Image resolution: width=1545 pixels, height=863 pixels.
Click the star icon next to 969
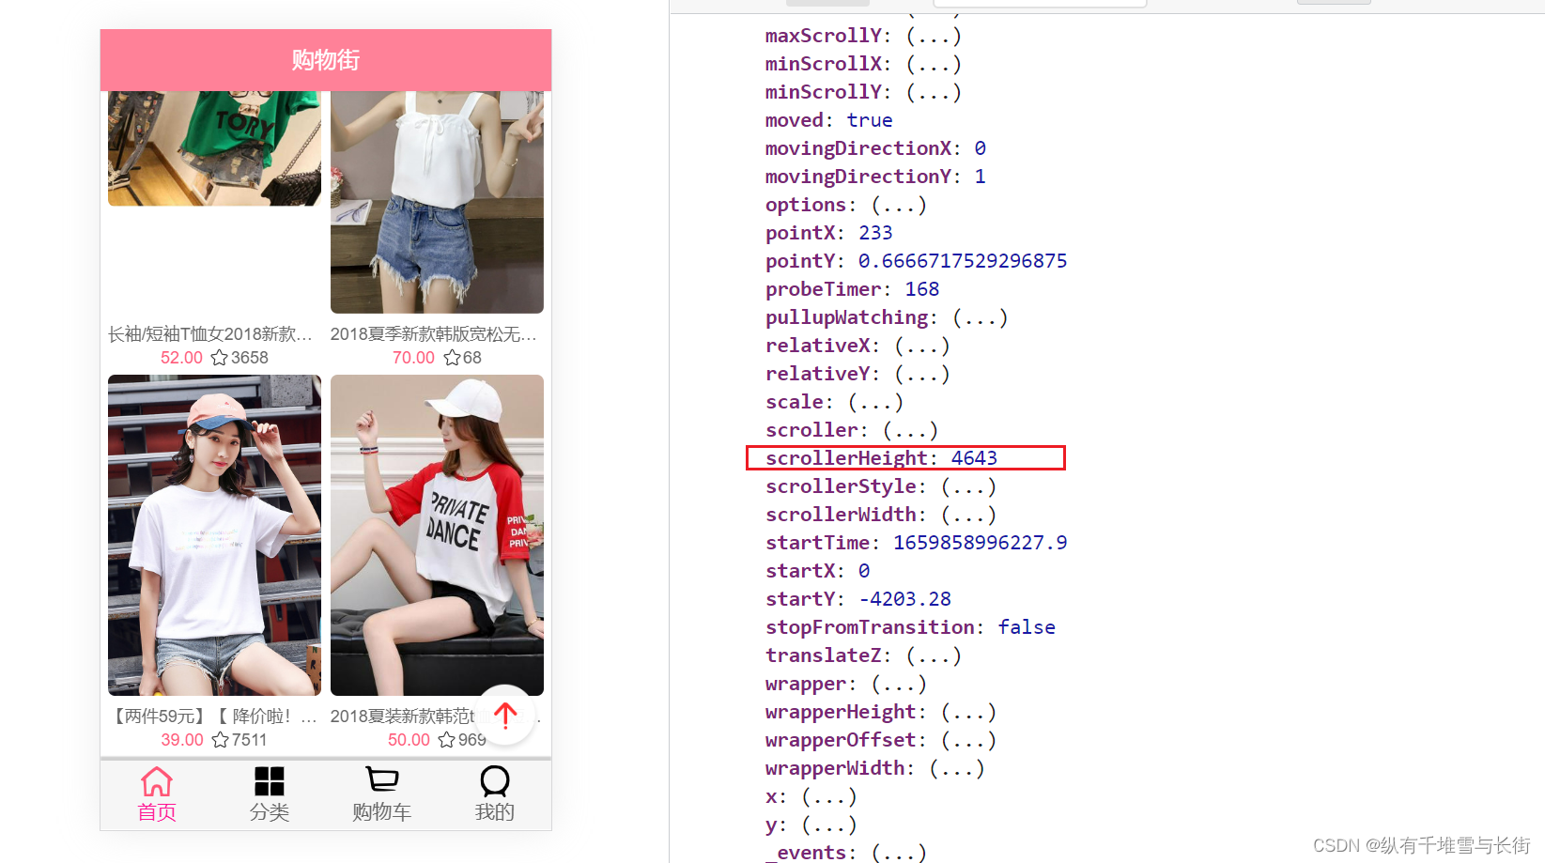point(447,740)
